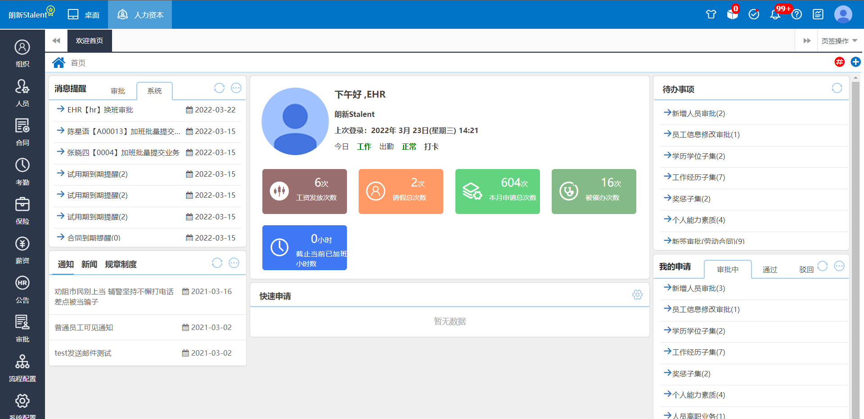Image resolution: width=864 pixels, height=419 pixels.
Task: Show 通过 applications tab
Action: pos(769,270)
